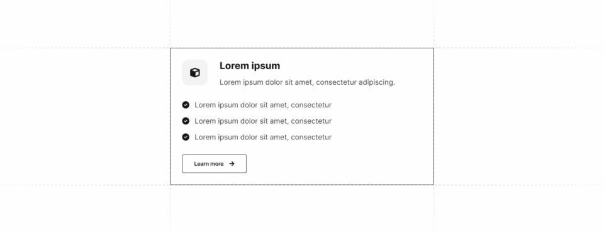Click empty canvas right of the card
604x233 pixels.
519,116
